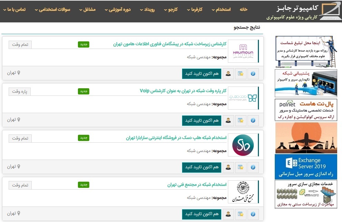Open the vmware خدمات مجازی سازی سرور ad
Screen dimensions: 342x222
click(306, 194)
